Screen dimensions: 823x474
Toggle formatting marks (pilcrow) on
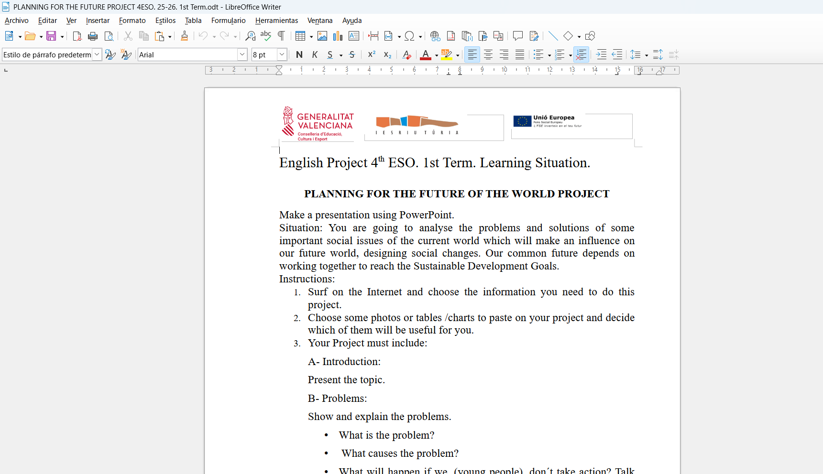[x=282, y=36]
